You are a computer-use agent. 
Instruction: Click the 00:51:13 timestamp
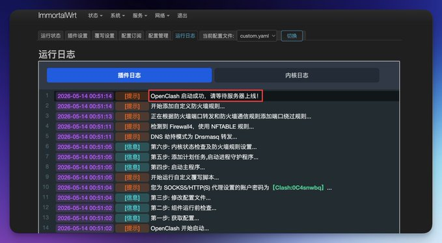pos(85,116)
